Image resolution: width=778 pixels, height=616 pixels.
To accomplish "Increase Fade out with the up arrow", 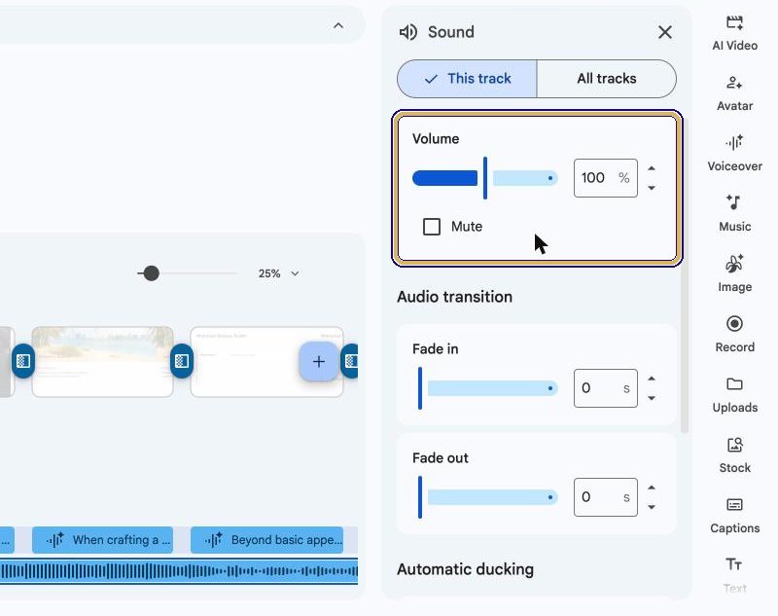I will [652, 488].
